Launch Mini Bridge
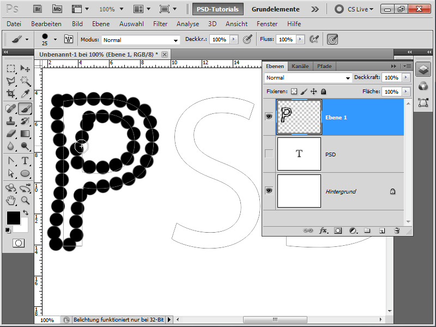This screenshot has width=436, height=327. (x=57, y=9)
